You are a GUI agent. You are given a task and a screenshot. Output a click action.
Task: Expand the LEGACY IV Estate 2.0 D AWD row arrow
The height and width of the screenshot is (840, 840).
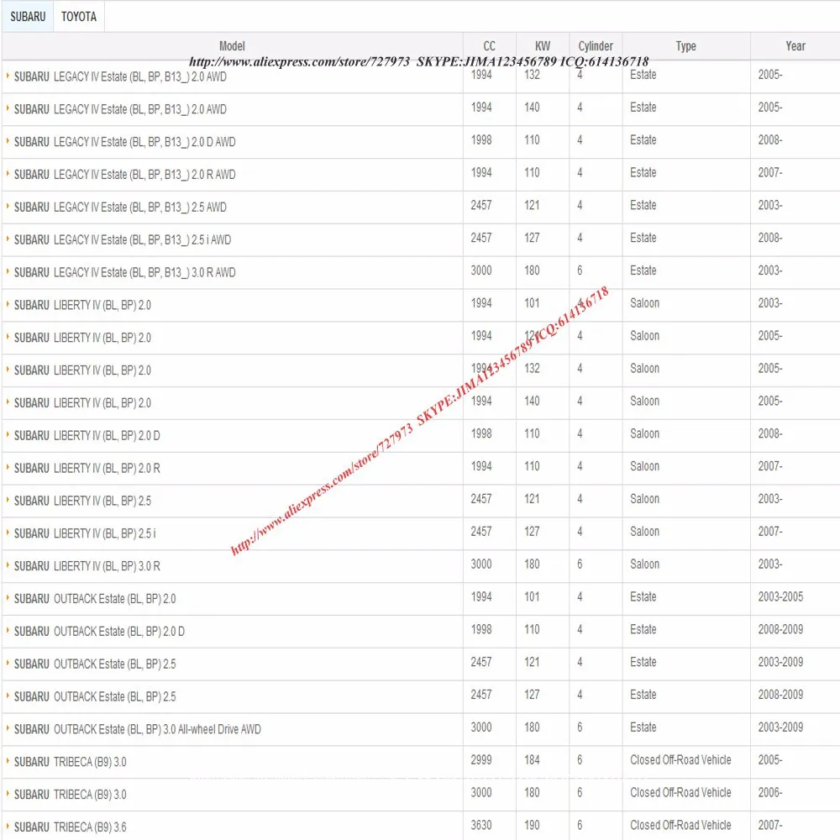coord(8,141)
